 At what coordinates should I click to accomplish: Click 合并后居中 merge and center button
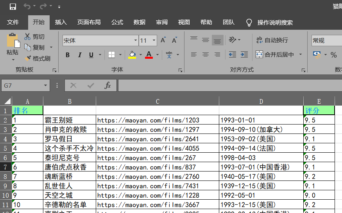click(275, 55)
